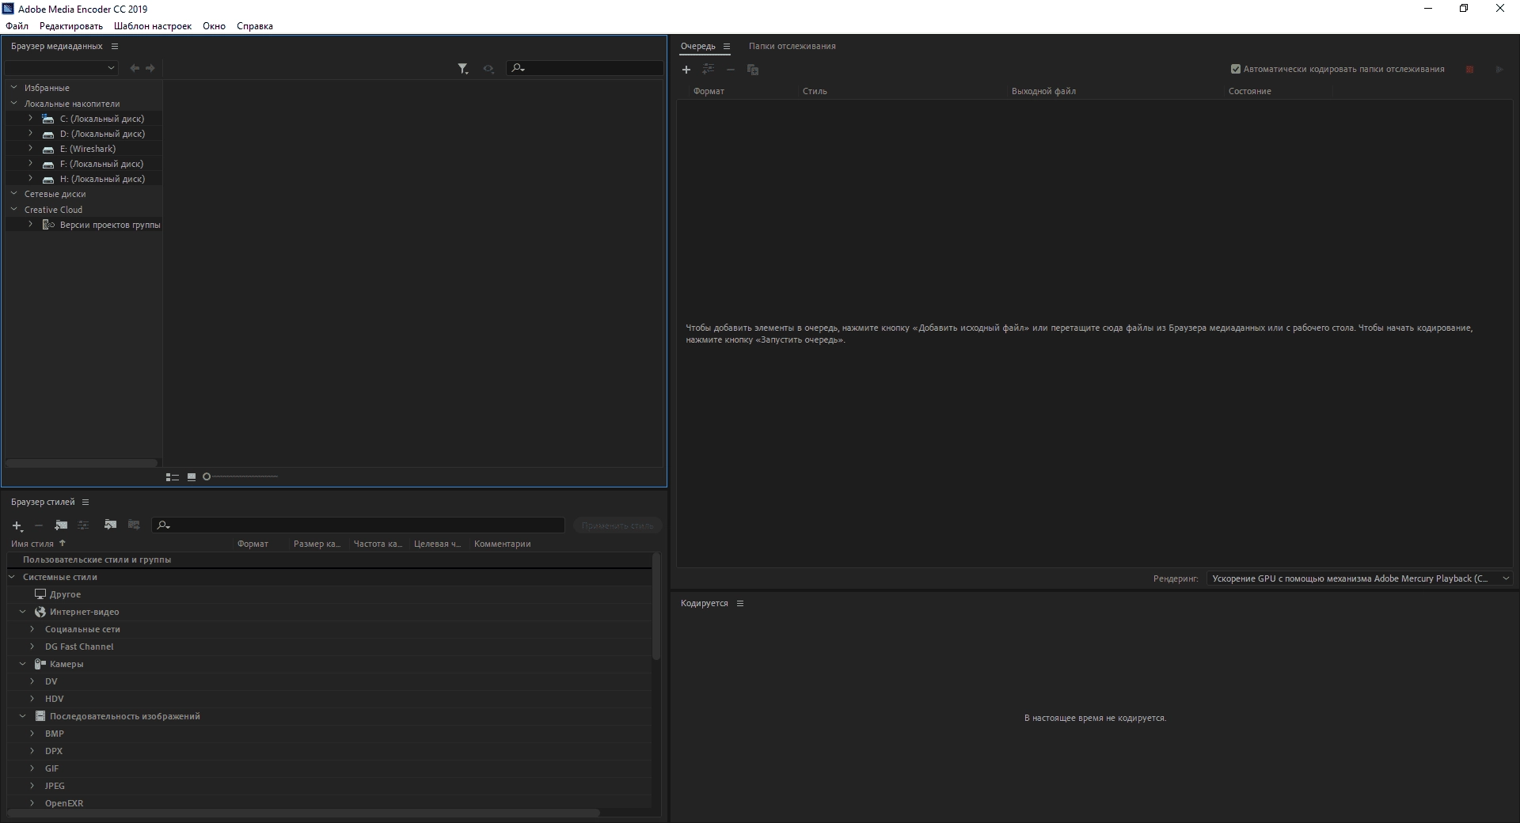
Task: Collapse the Избранные section
Action: tap(13, 88)
